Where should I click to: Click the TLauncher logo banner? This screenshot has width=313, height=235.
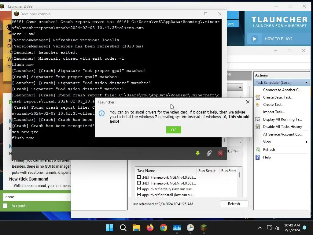(x=279, y=22)
